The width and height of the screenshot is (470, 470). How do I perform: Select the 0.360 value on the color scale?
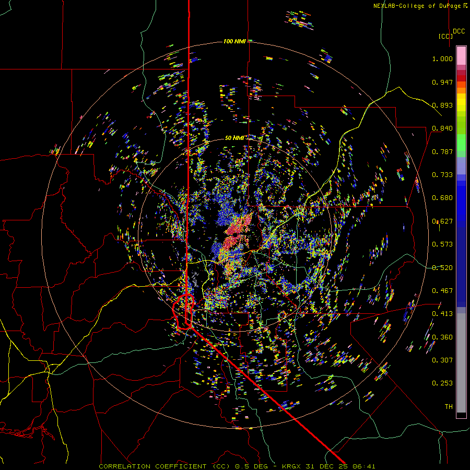(442, 337)
